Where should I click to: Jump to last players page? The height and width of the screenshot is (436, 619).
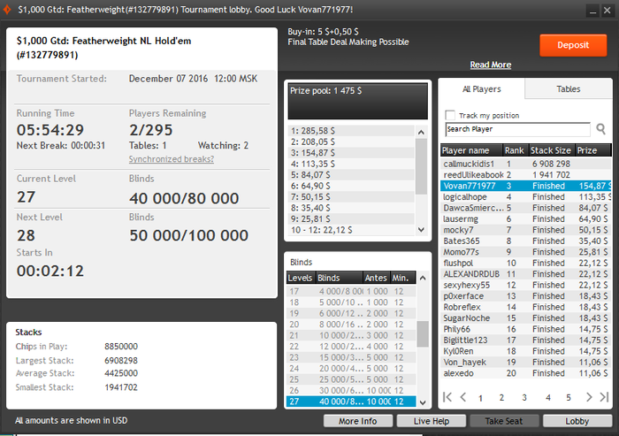(x=604, y=397)
